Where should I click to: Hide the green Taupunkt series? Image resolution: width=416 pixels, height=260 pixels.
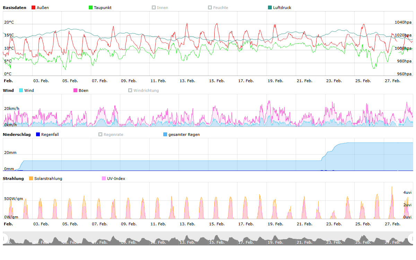pos(91,8)
